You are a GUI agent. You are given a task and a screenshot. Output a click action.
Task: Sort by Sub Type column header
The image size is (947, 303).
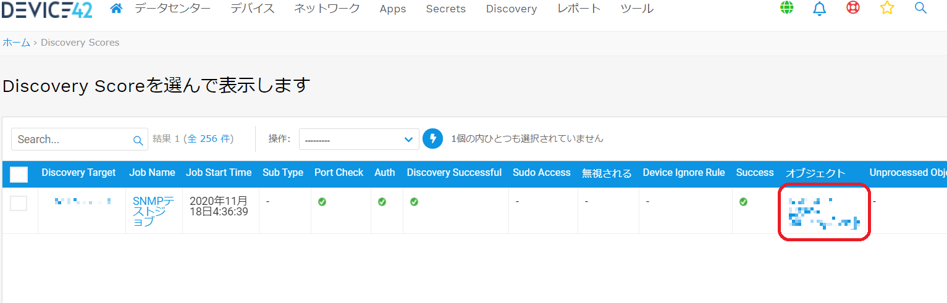point(283,173)
